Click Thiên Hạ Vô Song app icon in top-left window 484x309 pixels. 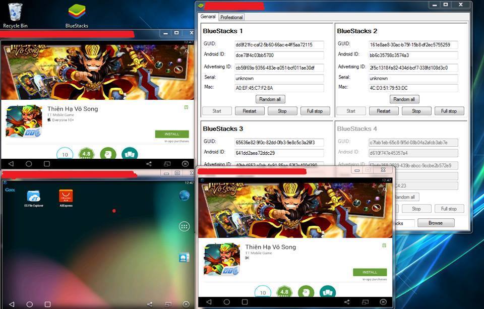(x=24, y=121)
